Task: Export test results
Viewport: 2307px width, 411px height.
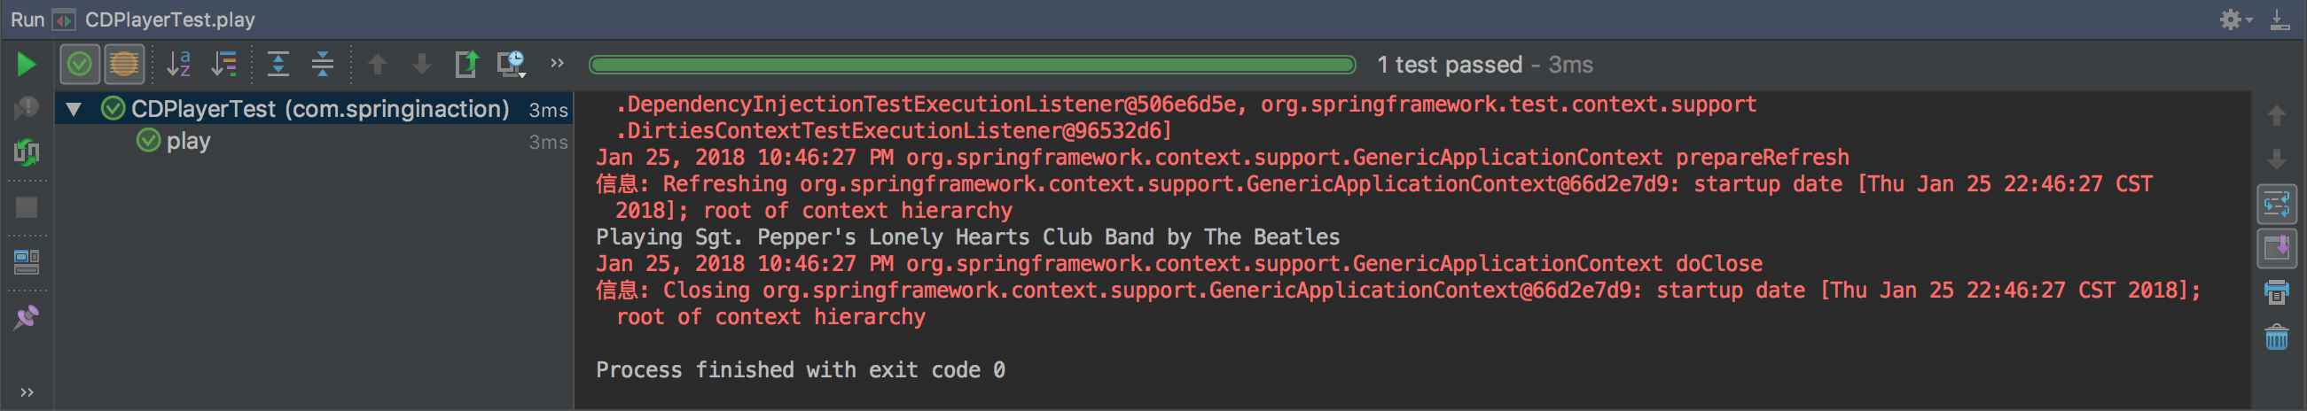Action: [x=466, y=65]
